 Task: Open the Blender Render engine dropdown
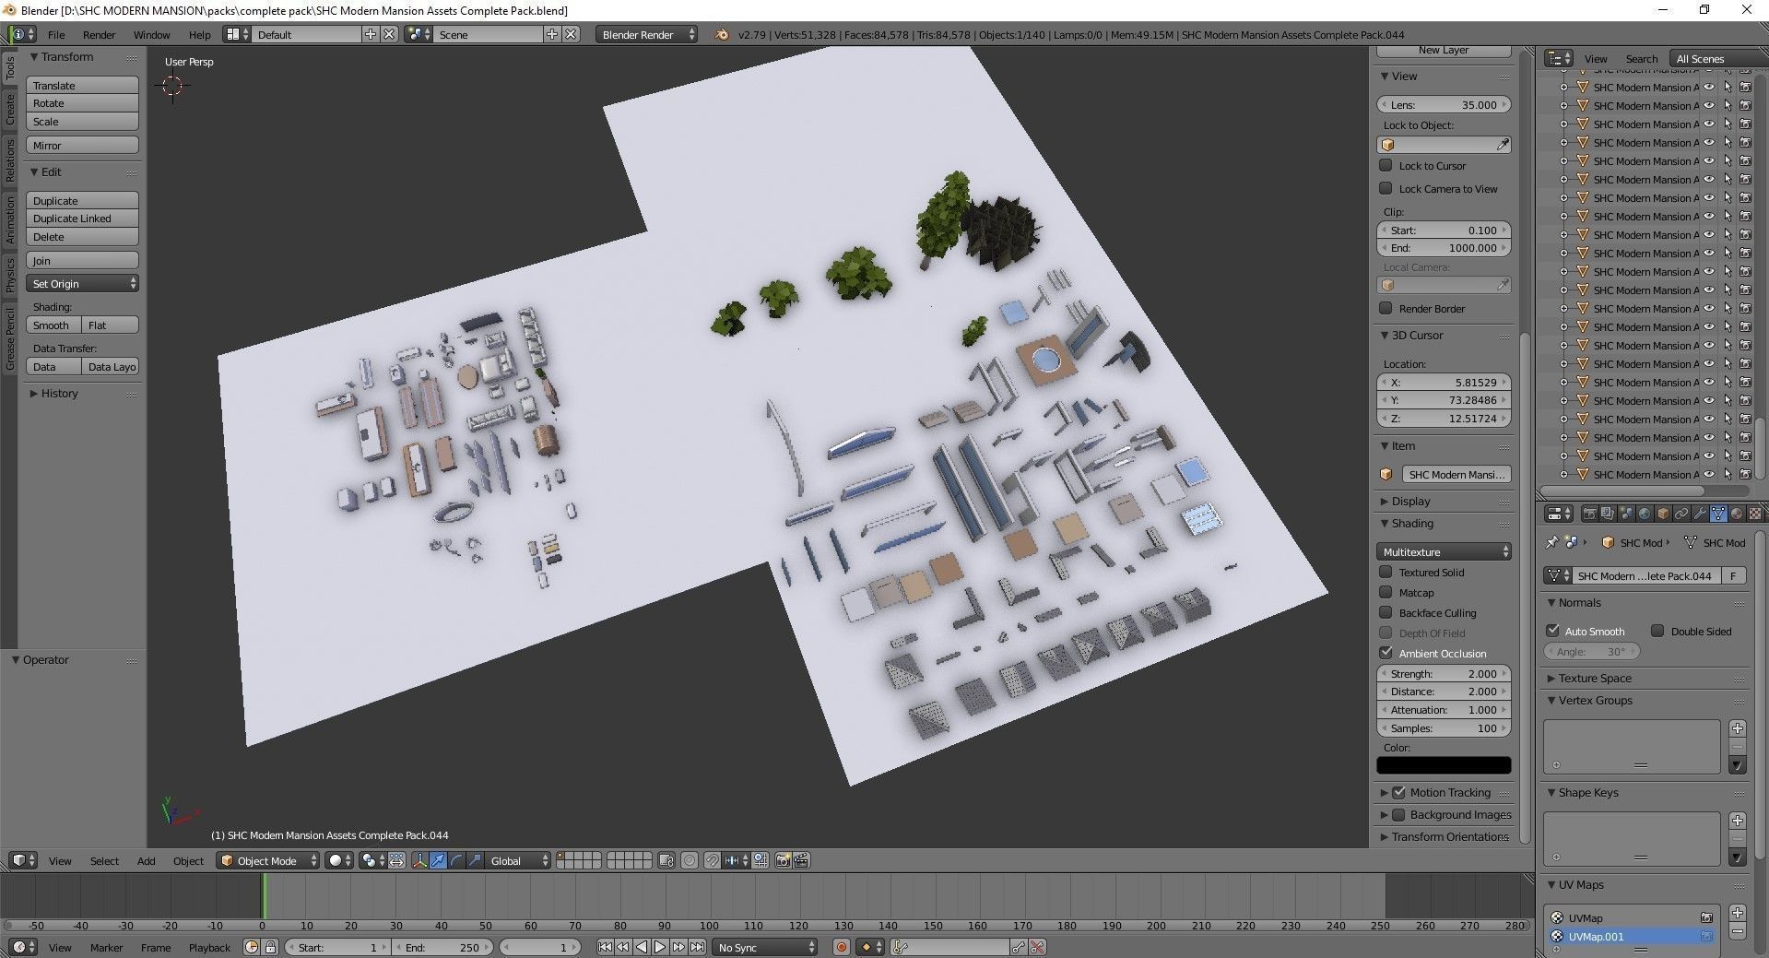pyautogui.click(x=646, y=34)
